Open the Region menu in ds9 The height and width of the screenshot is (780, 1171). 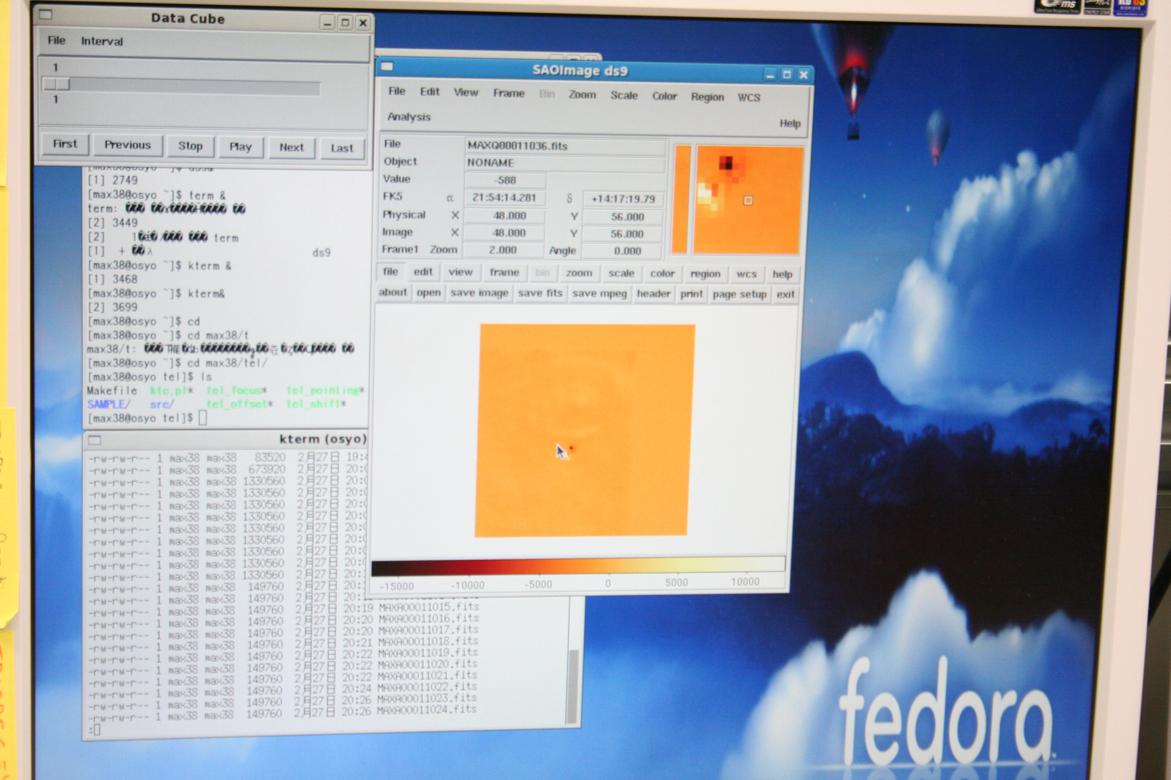pos(707,97)
